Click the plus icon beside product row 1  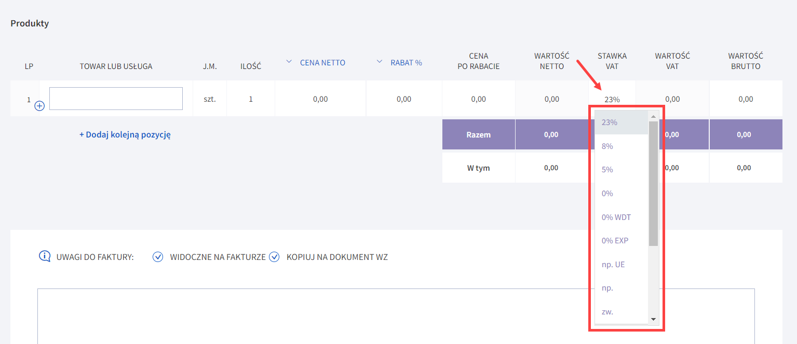pyautogui.click(x=39, y=106)
